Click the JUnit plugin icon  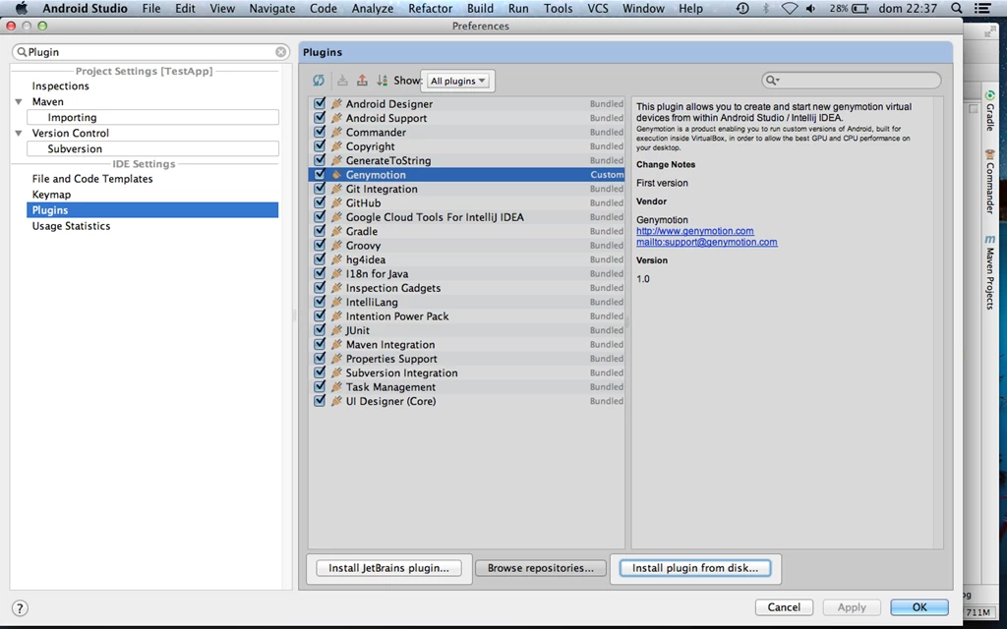pos(336,330)
